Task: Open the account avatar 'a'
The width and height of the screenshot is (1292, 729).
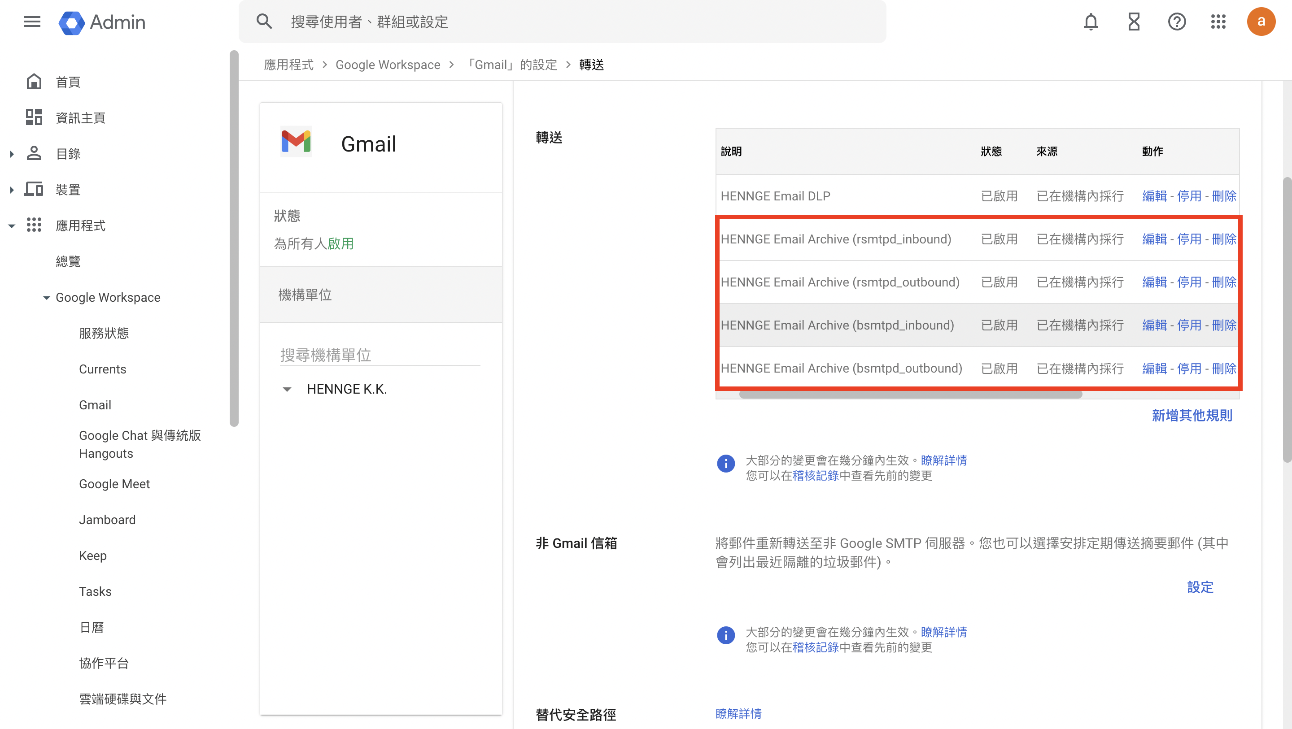Action: pos(1261,22)
